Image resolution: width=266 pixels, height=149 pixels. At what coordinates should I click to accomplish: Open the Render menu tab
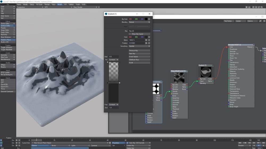[x=47, y=5]
